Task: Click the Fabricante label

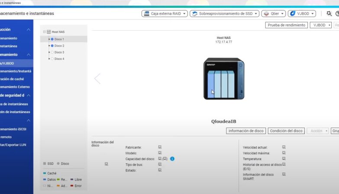Action: tap(133, 147)
